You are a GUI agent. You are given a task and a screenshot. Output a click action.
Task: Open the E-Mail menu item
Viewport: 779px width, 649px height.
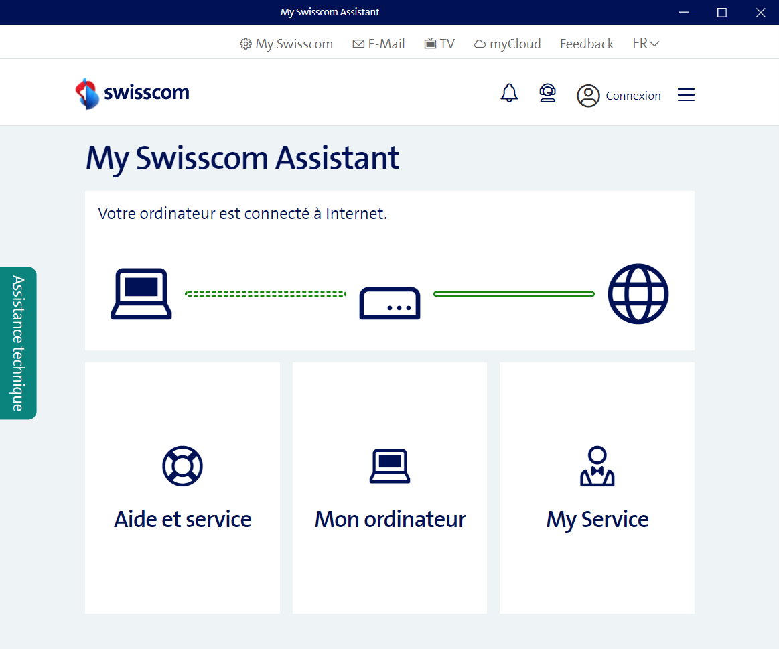pyautogui.click(x=378, y=43)
